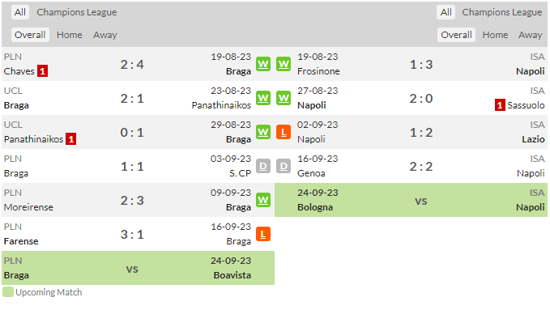Screen dimensions: 550x310
Task: Click L result icon for Napoli vs Lazio
Action: 284,132
